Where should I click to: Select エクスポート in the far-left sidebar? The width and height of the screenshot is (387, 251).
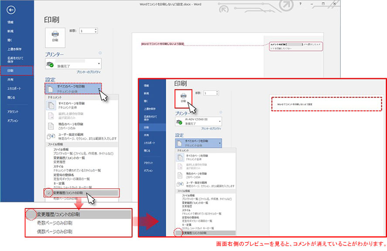click(x=14, y=88)
